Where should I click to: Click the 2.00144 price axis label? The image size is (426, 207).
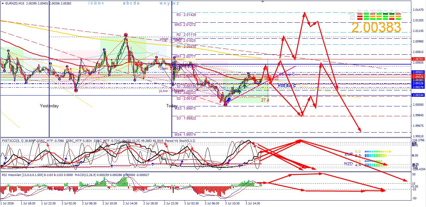coord(418,95)
